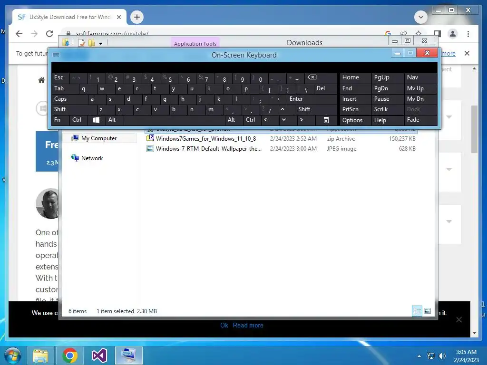This screenshot has width=487, height=365.
Task: Toggle Chrome side panel icon
Action: click(438, 34)
